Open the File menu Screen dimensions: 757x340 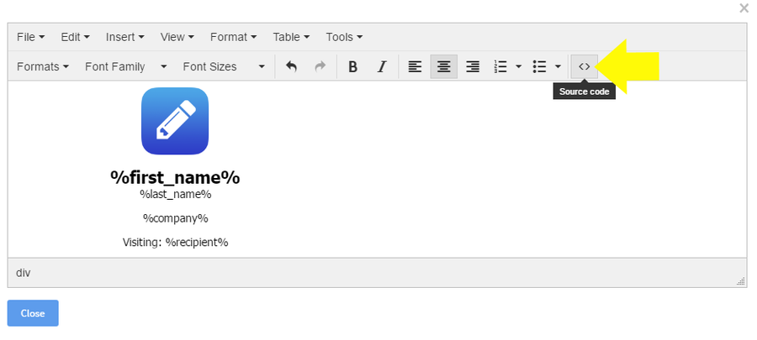(x=30, y=37)
